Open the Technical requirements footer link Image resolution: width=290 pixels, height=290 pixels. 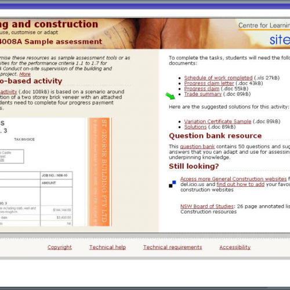[172, 247]
